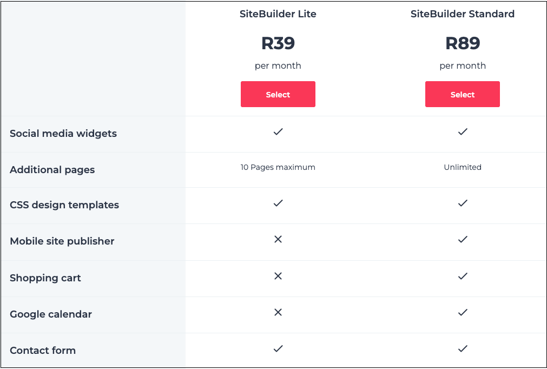The image size is (547, 369).
Task: Click Shopping cart cross icon for Lite
Action: click(278, 276)
